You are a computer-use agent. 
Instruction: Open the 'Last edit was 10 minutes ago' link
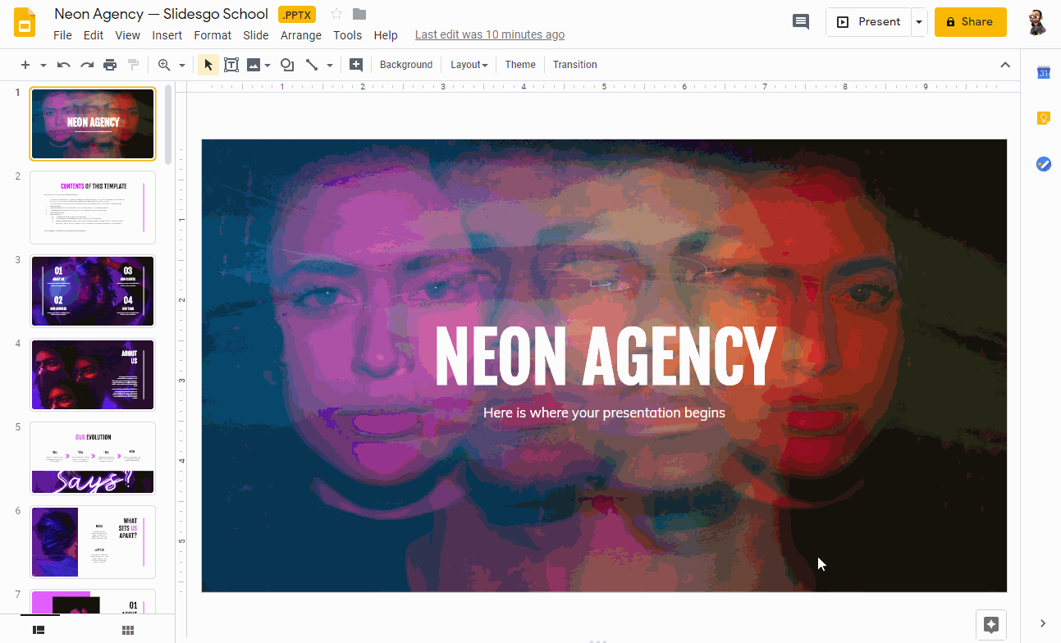(489, 34)
